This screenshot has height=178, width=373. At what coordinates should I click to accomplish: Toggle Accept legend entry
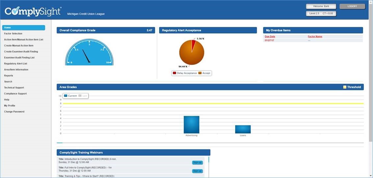204,73
